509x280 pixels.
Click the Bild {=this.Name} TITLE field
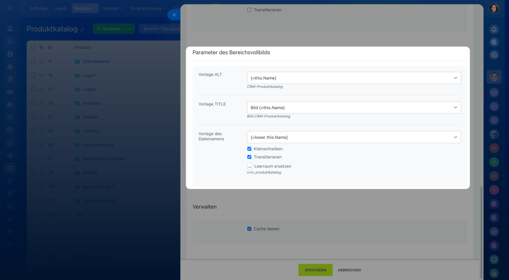coord(354,107)
